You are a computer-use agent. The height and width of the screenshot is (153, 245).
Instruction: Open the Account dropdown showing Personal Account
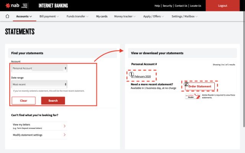pyautogui.click(x=39, y=68)
